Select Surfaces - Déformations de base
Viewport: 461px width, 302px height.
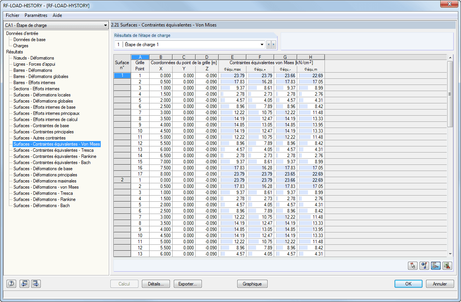click(x=43, y=169)
